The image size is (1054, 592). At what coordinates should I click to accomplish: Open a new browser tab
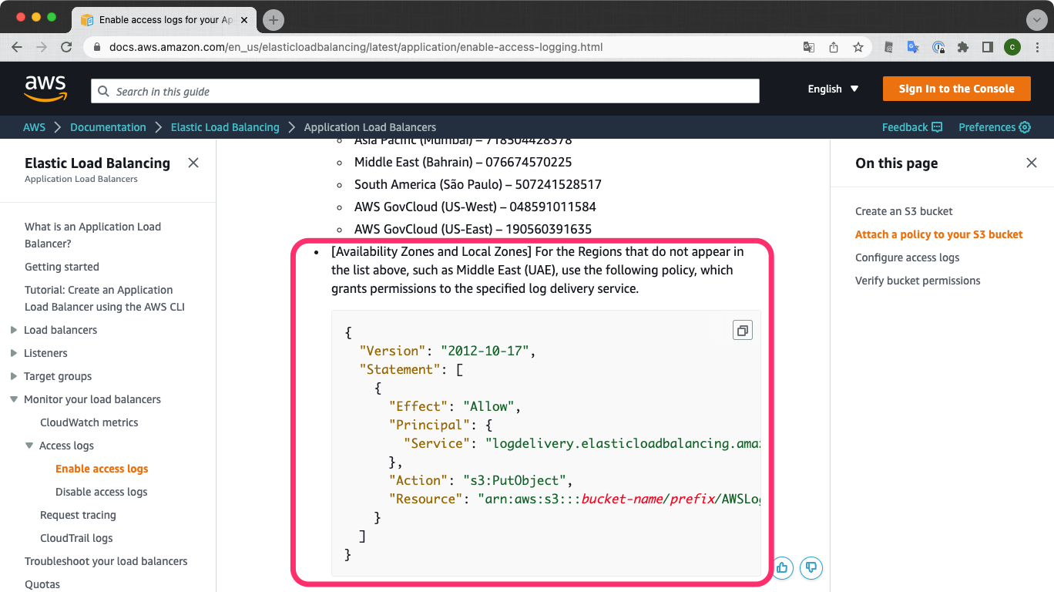(274, 20)
